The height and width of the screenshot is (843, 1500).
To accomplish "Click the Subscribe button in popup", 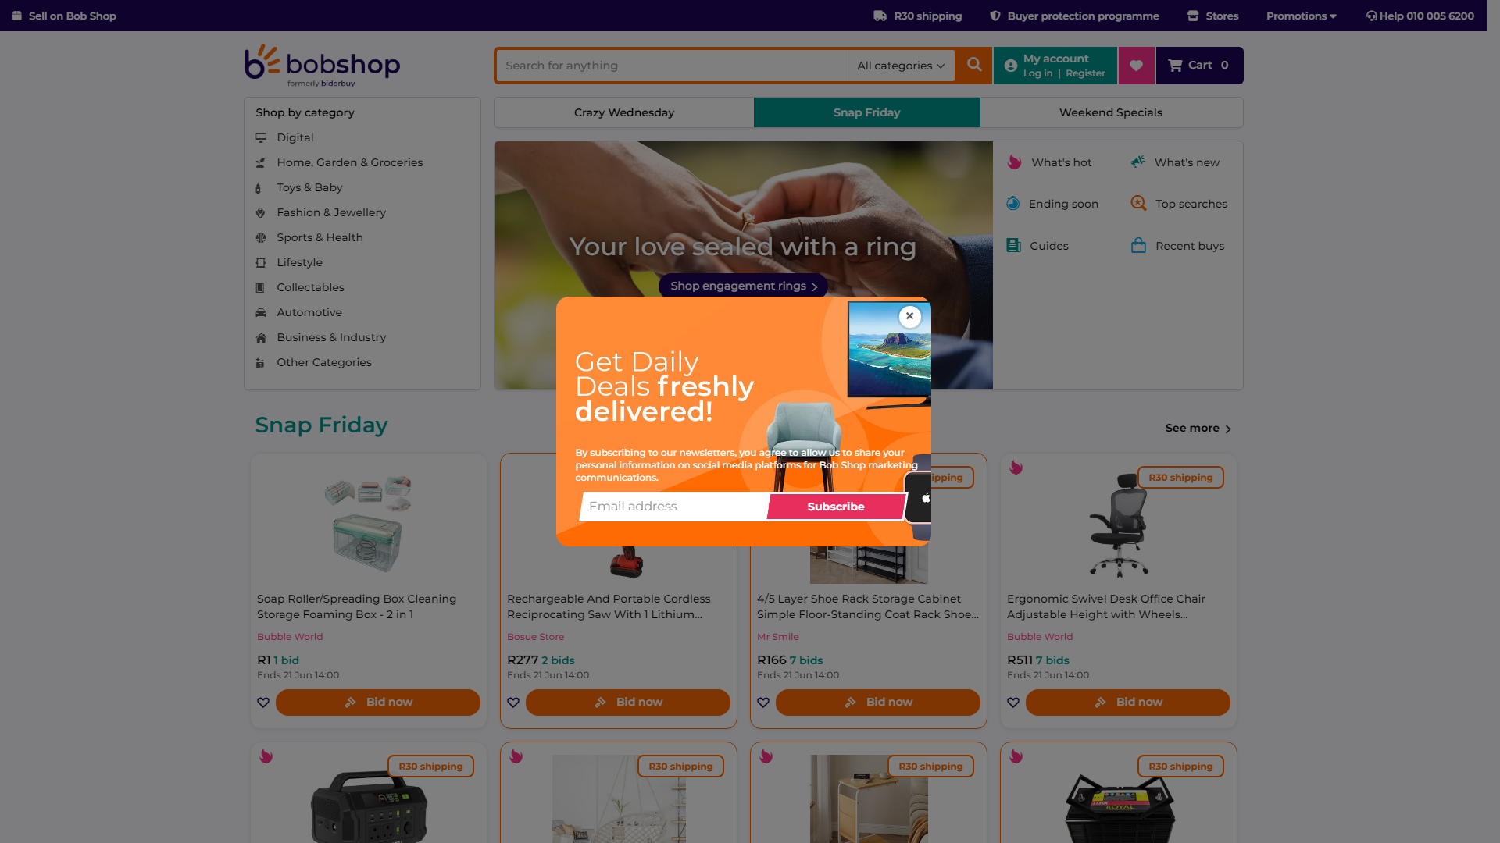I will coord(836,507).
